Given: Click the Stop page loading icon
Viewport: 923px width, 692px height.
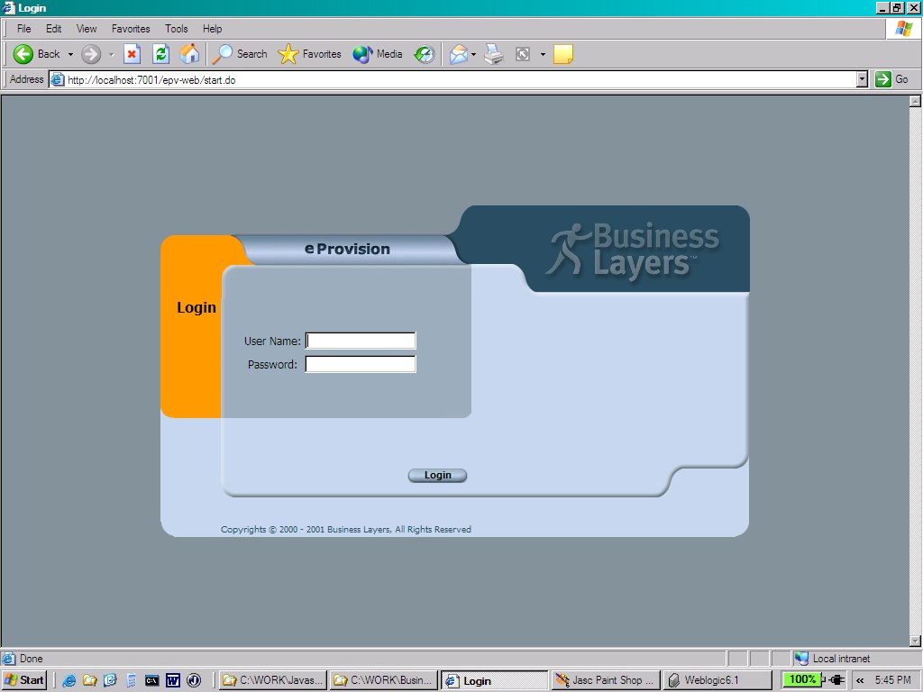Looking at the screenshot, I should click(132, 54).
